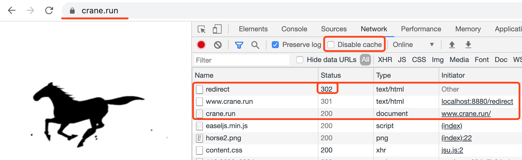This screenshot has width=522, height=160.
Task: Open the localhost:8880/redirect initiator link
Action: (x=477, y=101)
